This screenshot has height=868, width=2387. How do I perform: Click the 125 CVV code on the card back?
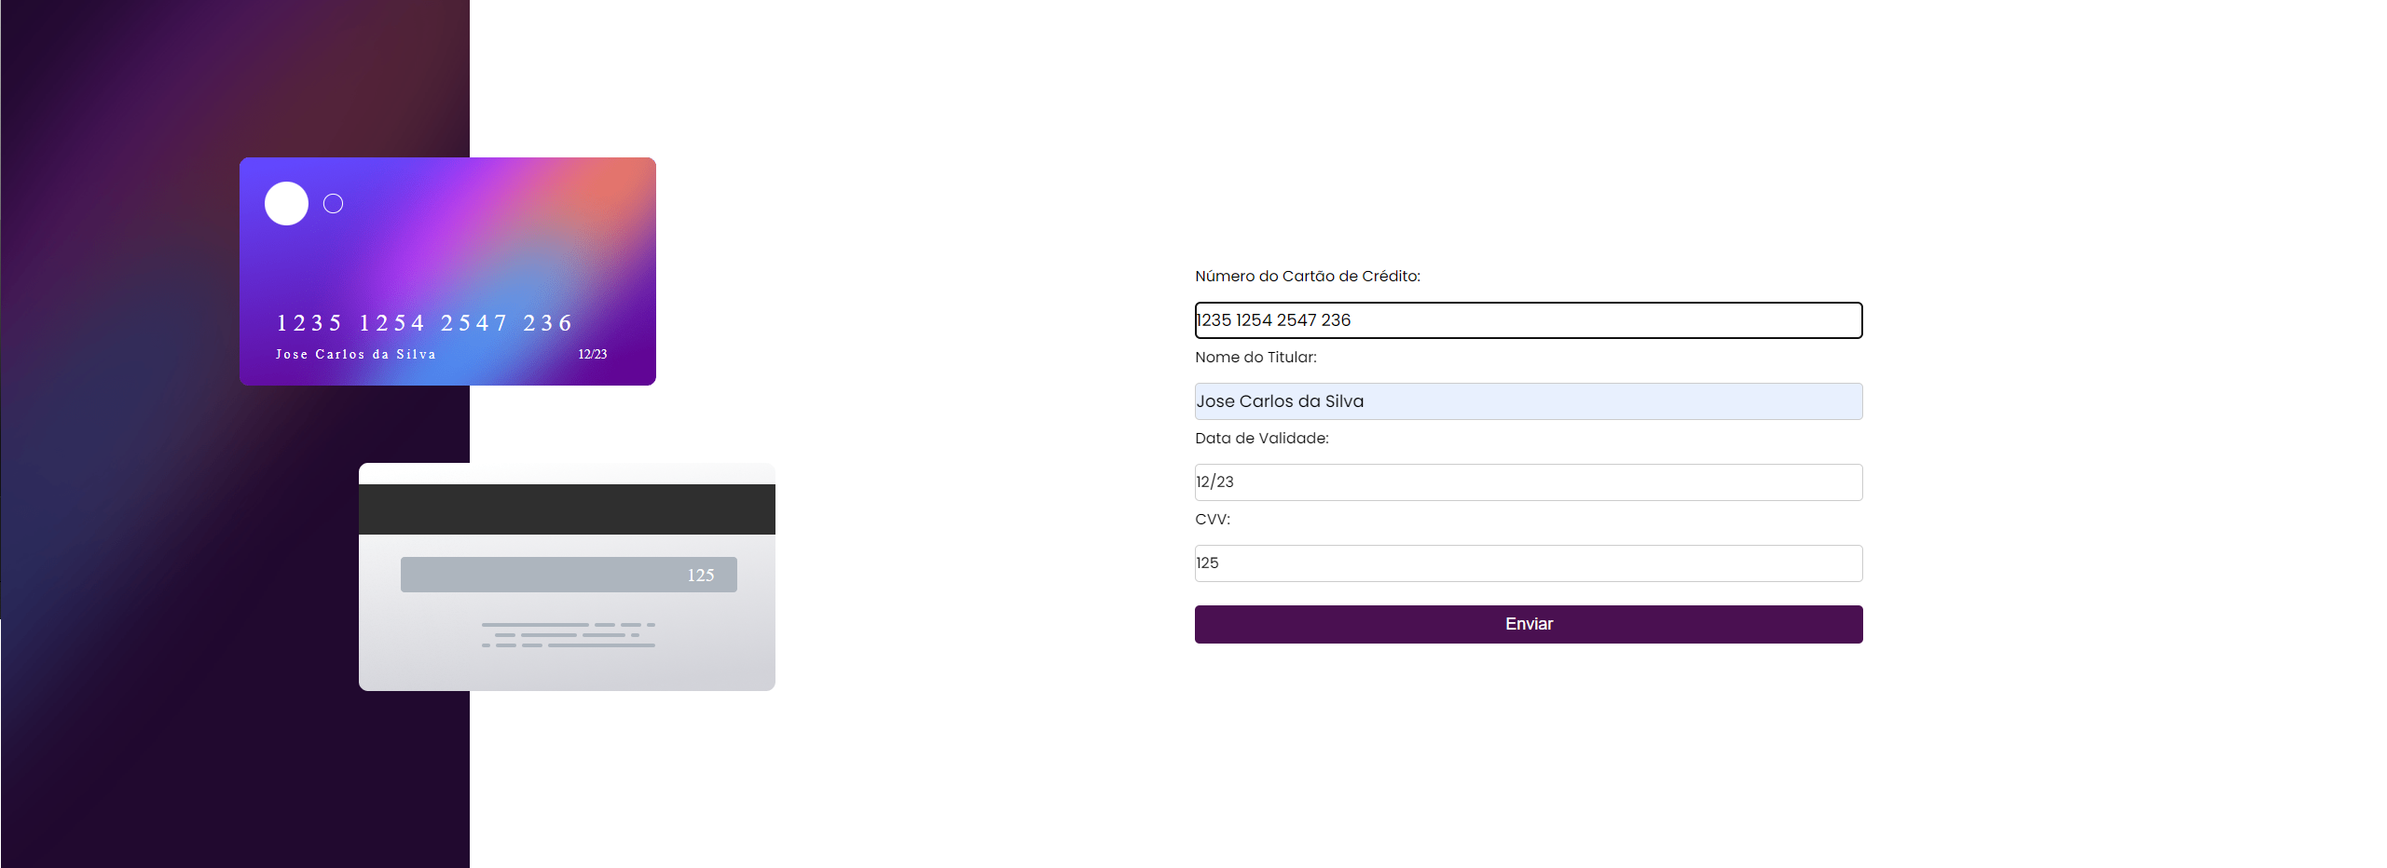click(x=700, y=576)
